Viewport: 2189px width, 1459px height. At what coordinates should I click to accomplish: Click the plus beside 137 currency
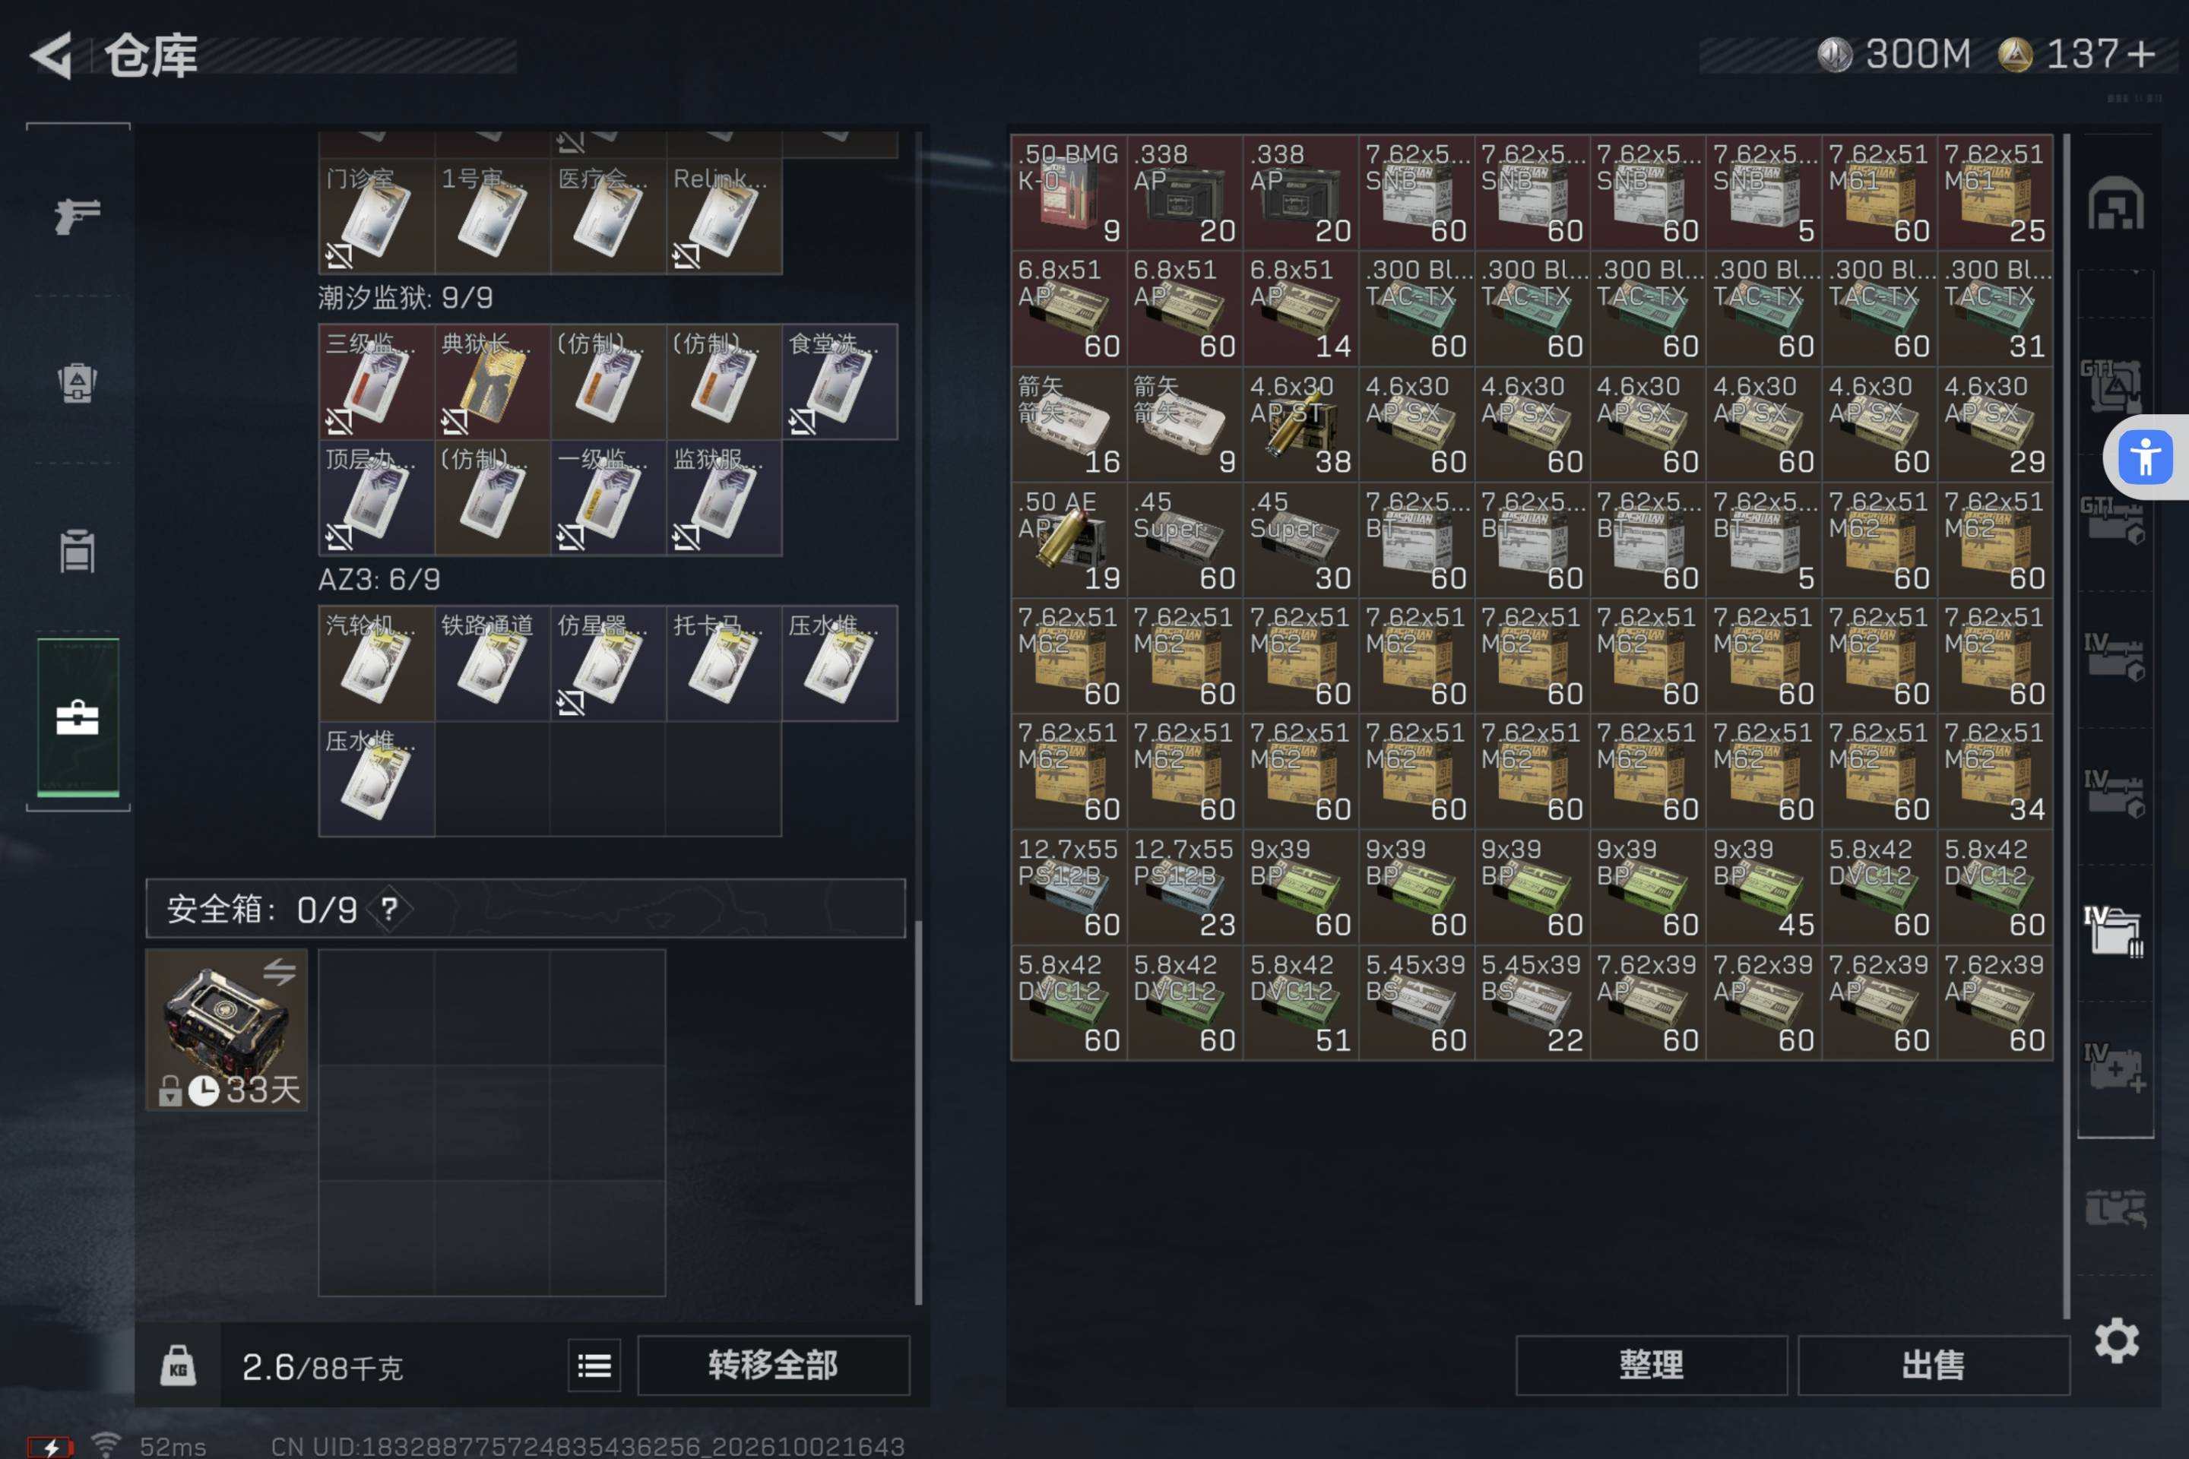point(2140,55)
